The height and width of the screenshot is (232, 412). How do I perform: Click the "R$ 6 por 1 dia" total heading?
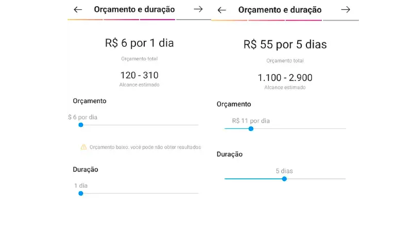tap(139, 43)
